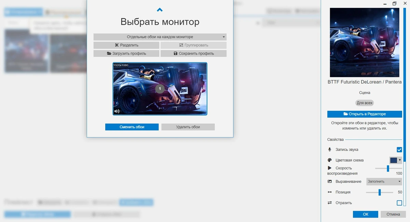410x222 pixels.
Task: Click the microphone icon beside Запись звука
Action: click(330, 150)
